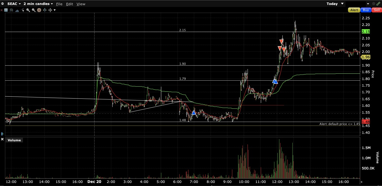Open the 2 min candles dropdown
This screenshot has width=382, height=186.
pyautogui.click(x=38, y=4)
